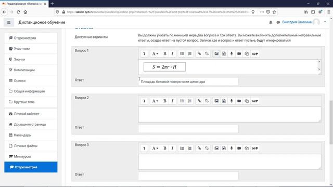Image resolution: width=333 pixels, height=187 pixels.
Task: Click inside Вопрос 2 question text area
Action: [229, 114]
